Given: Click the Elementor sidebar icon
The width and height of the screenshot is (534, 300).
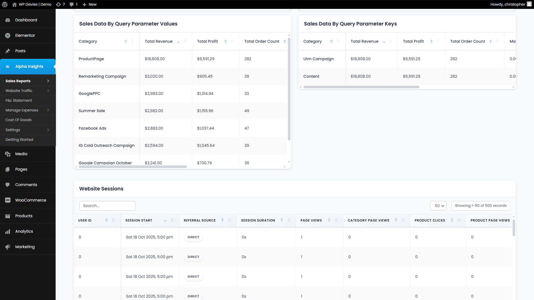Looking at the screenshot, I should click(8, 36).
